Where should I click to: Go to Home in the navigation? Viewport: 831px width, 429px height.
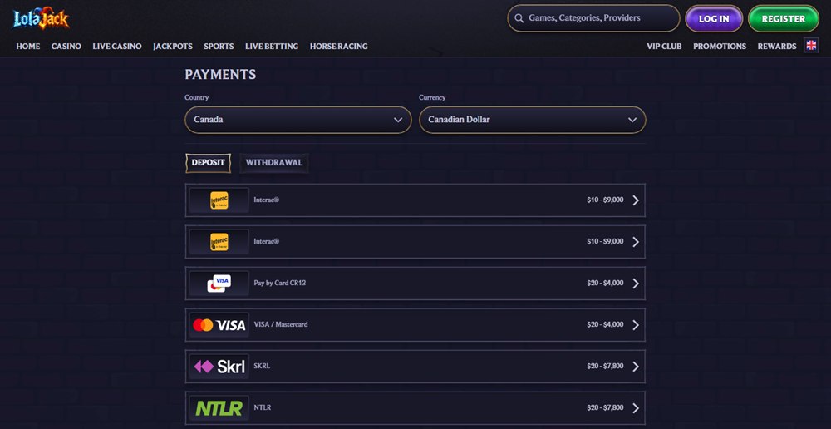click(28, 46)
